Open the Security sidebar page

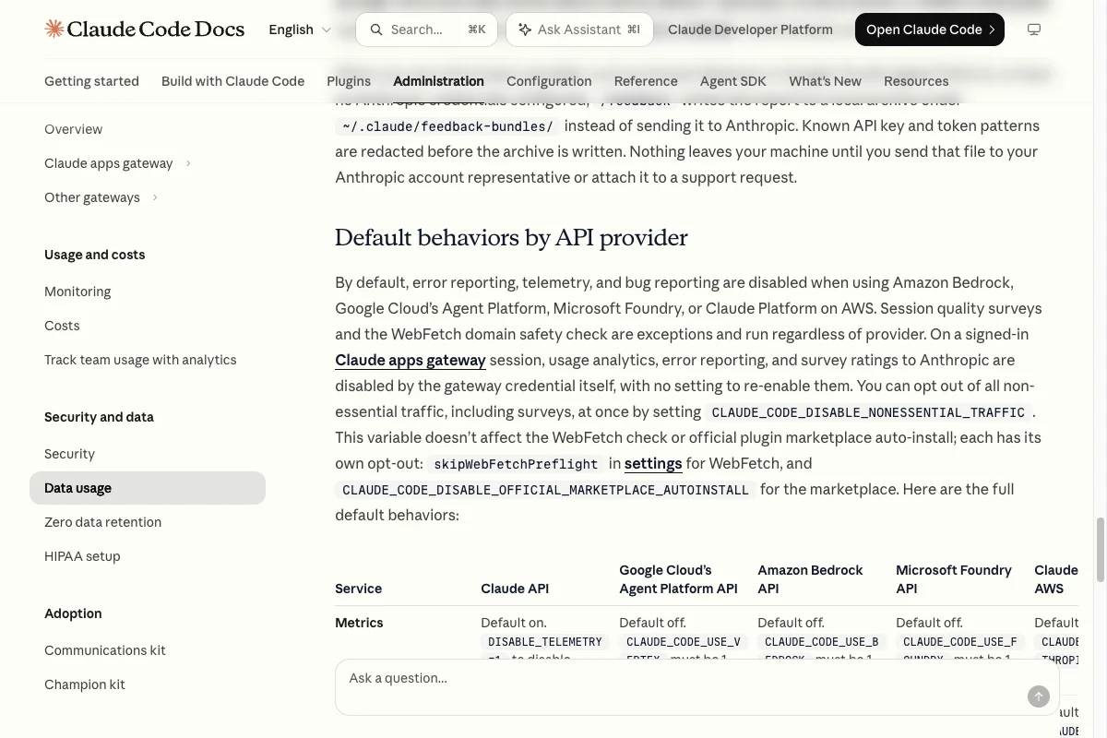click(x=69, y=454)
